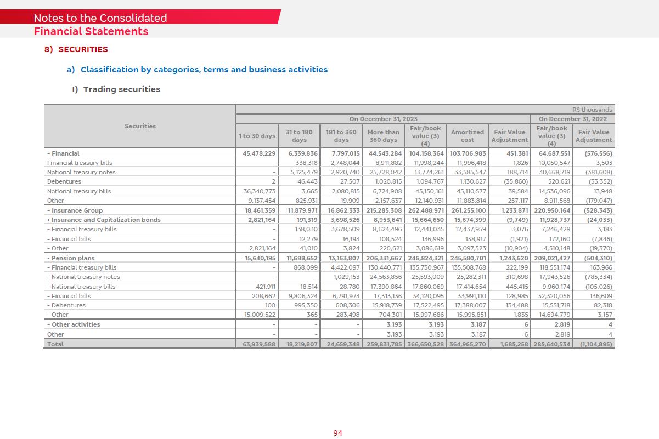
Task: Select the Financial 1 to 30 days value 45,478,229
Action: point(259,153)
